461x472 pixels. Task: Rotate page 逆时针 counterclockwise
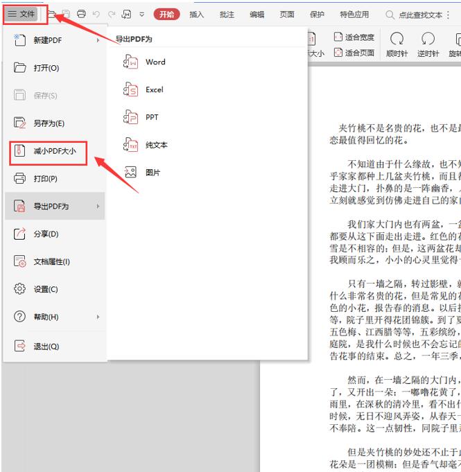(428, 44)
